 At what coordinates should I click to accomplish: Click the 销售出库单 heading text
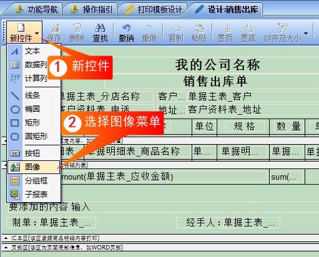(x=215, y=81)
